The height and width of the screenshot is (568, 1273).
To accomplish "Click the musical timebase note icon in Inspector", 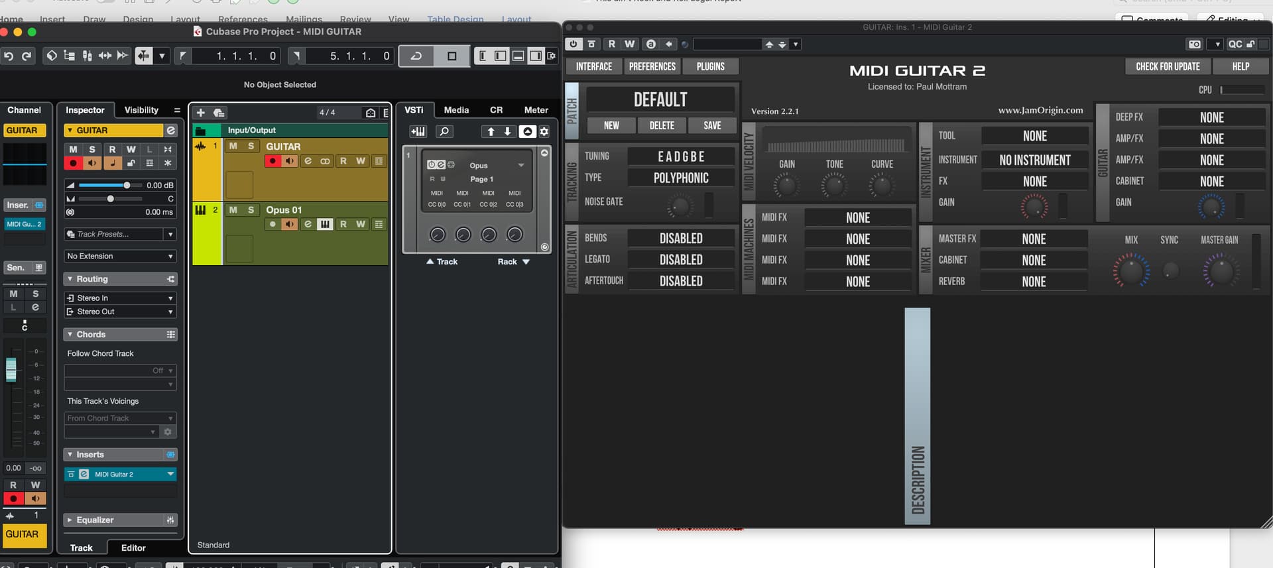I will point(112,163).
